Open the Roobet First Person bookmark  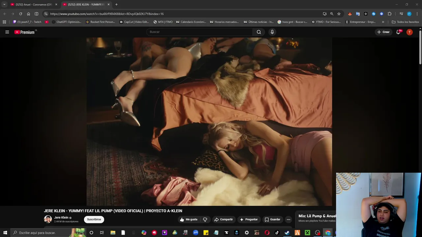click(100, 22)
